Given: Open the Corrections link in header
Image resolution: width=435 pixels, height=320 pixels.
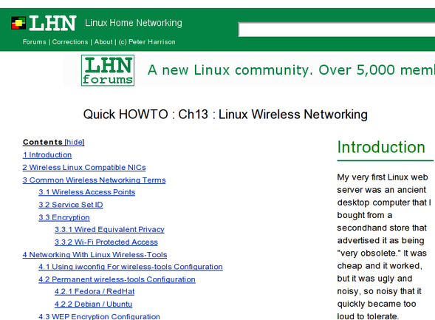Looking at the screenshot, I should [x=70, y=42].
